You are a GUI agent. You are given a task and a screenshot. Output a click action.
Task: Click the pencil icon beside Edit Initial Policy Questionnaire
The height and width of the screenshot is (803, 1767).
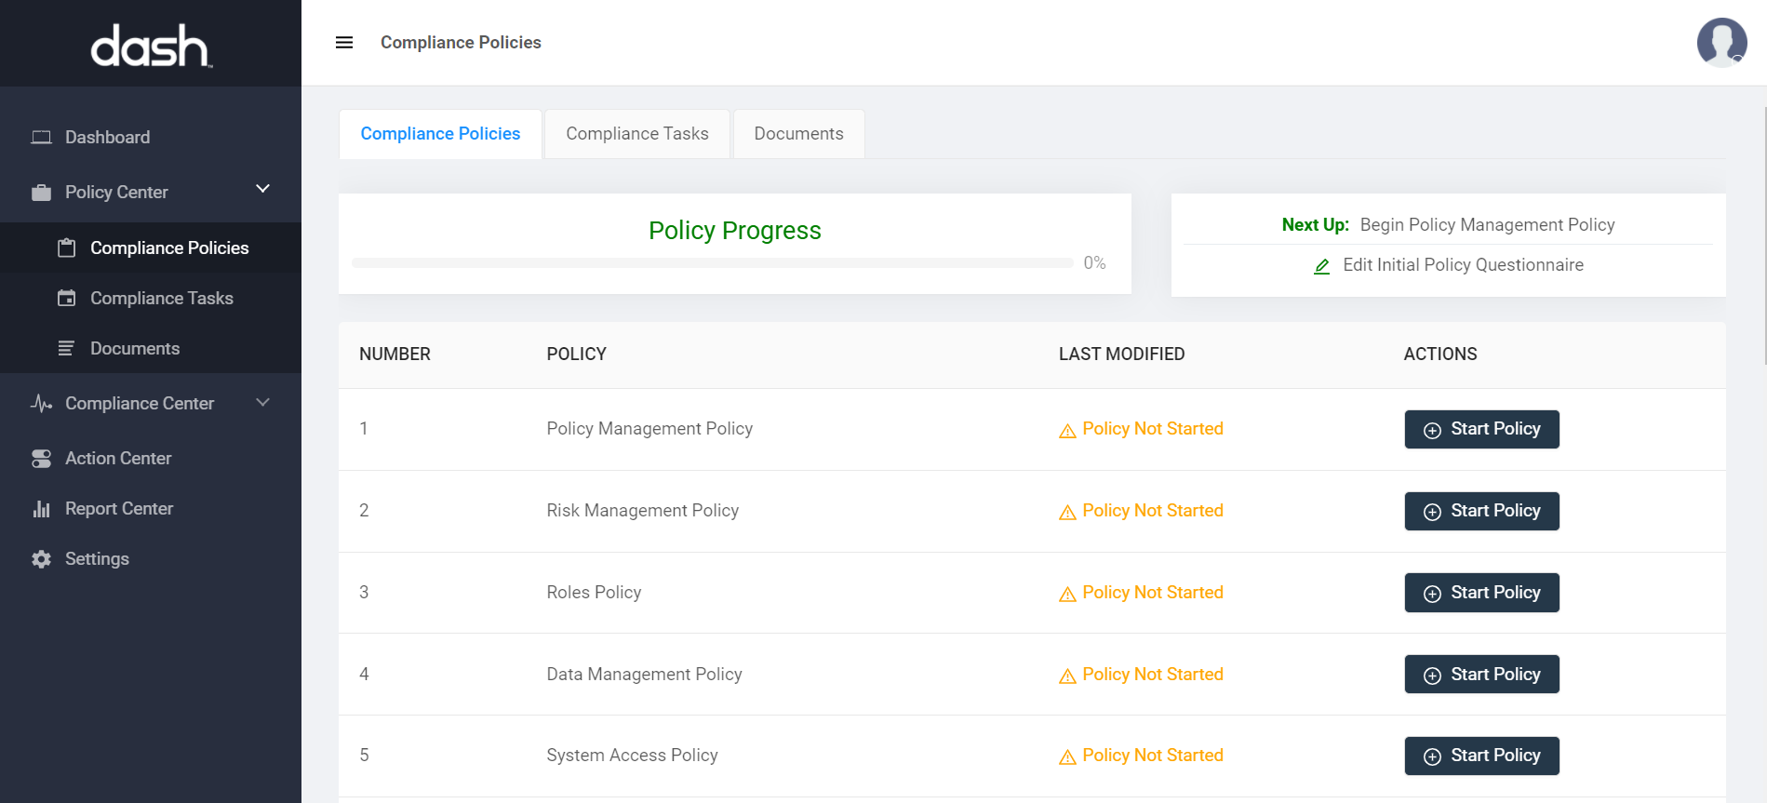tap(1321, 266)
